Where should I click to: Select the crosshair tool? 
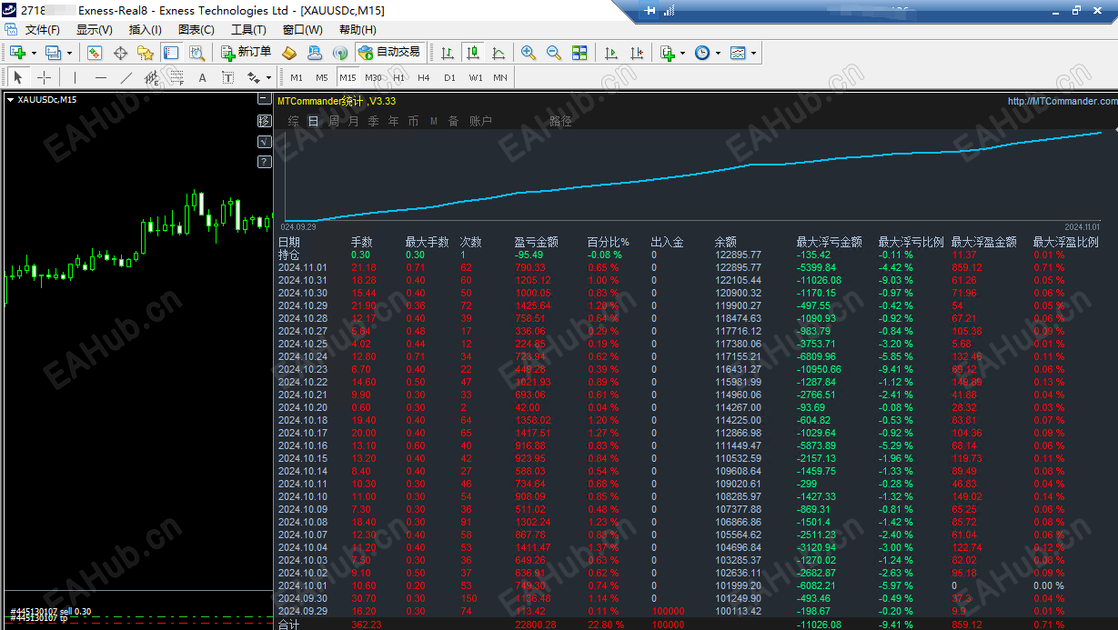coord(44,77)
